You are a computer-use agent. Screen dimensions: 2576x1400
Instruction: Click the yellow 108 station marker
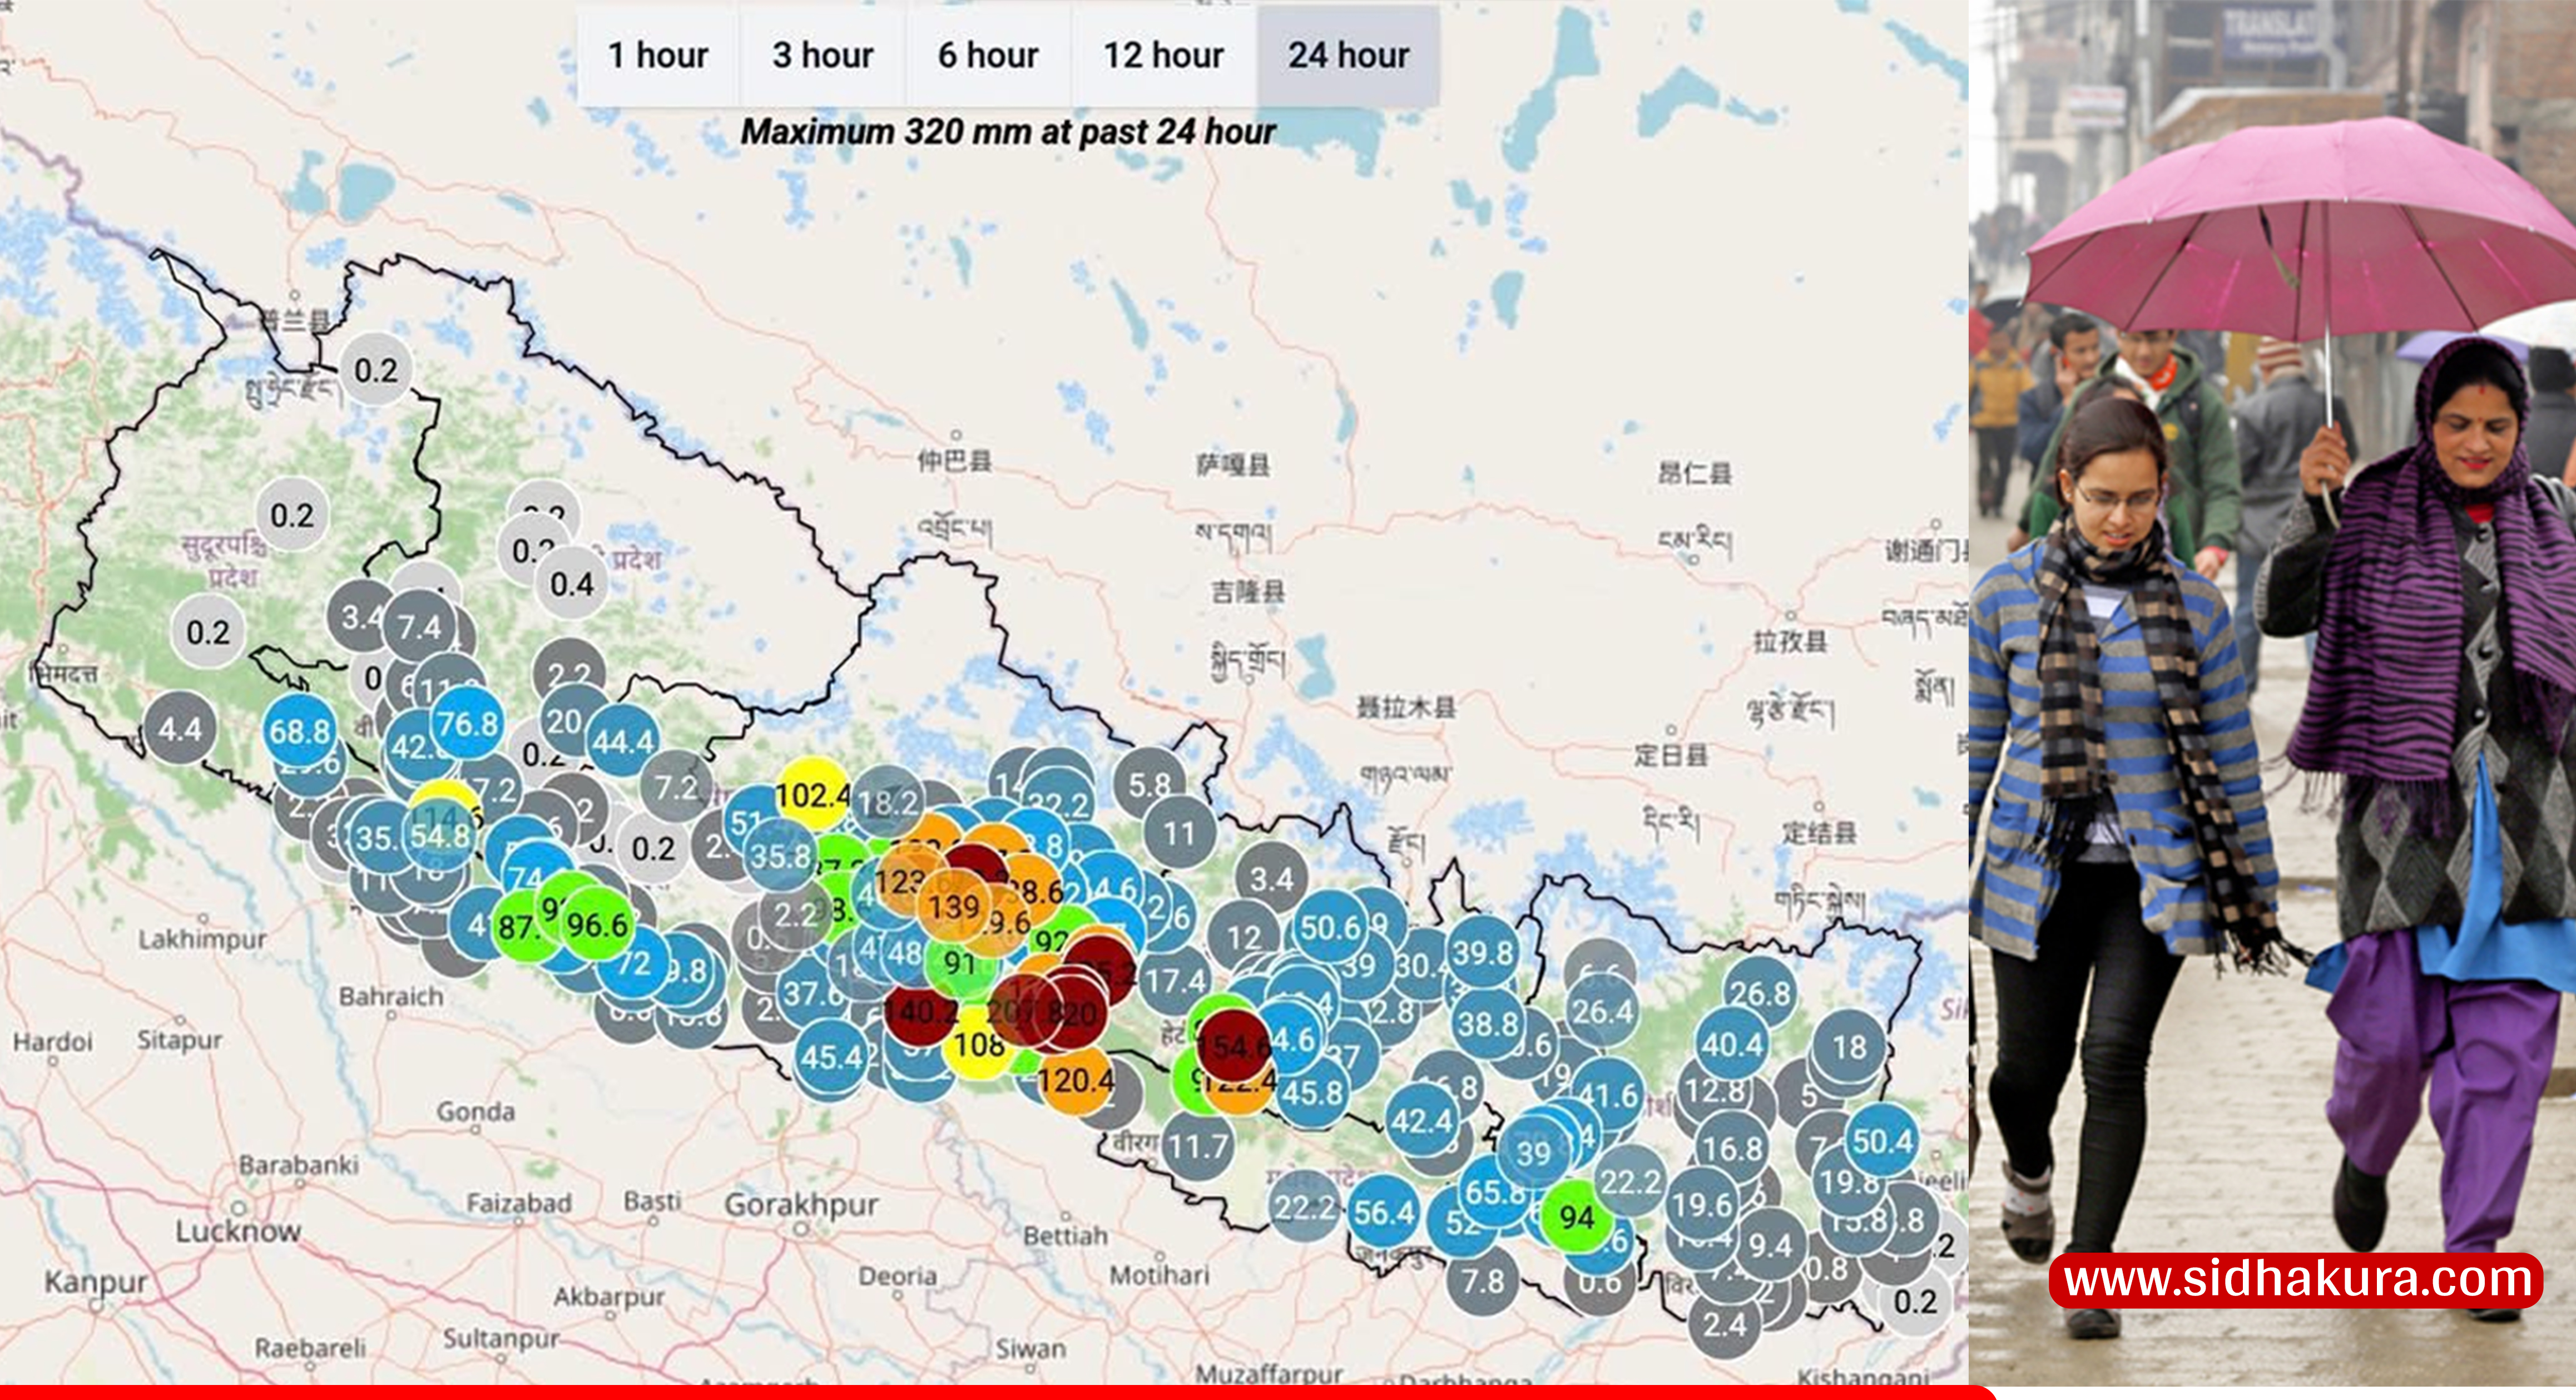979,1045
